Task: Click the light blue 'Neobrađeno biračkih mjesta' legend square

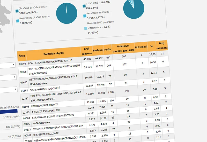Action: coord(18,21)
